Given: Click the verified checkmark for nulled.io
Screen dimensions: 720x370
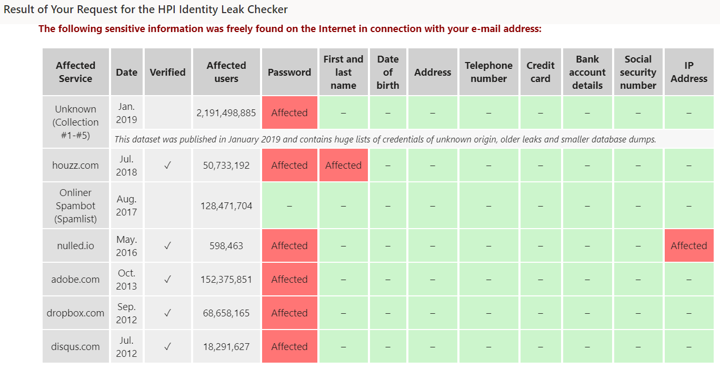Looking at the screenshot, I should pyautogui.click(x=167, y=245).
